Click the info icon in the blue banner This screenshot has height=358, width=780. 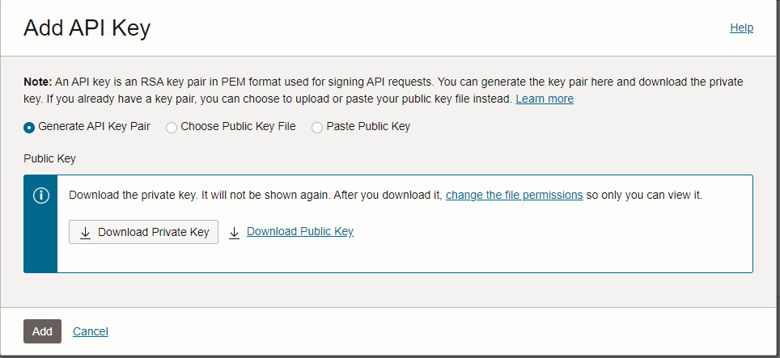click(x=40, y=196)
